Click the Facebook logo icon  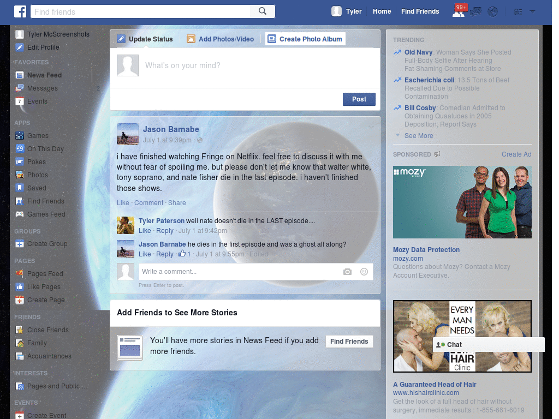(x=20, y=11)
